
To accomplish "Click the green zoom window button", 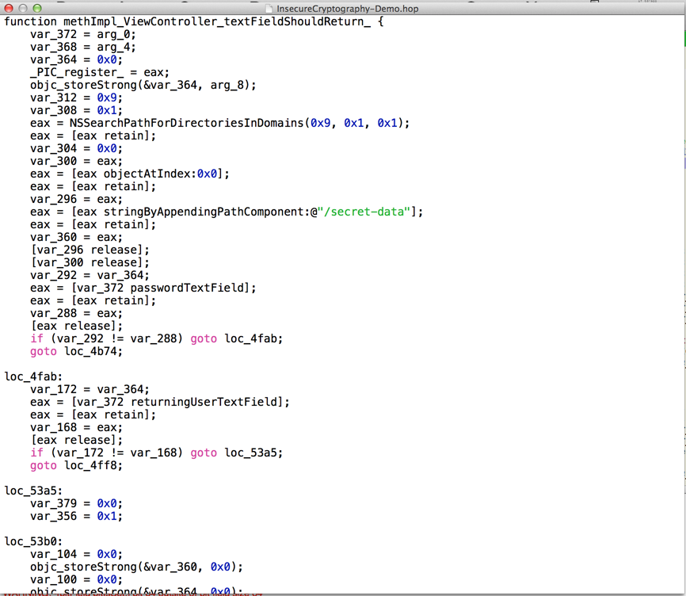I will coord(37,8).
